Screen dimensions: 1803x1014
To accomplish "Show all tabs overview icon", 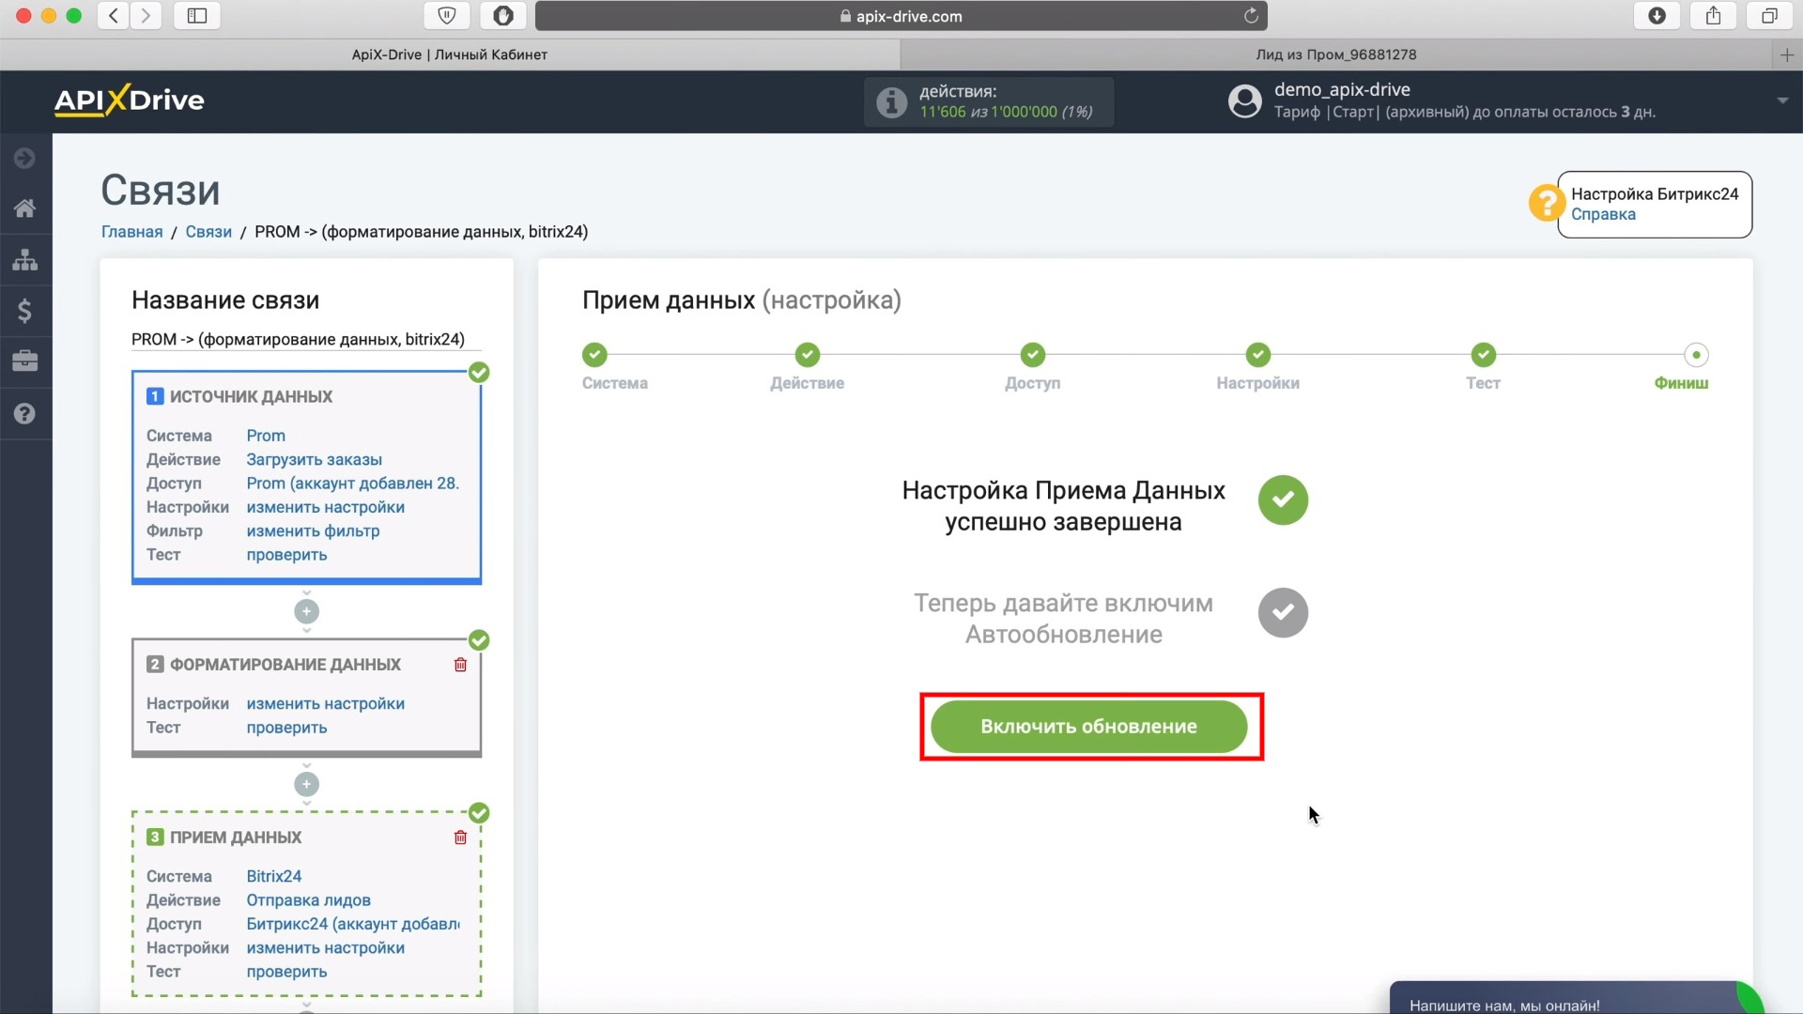I will click(1770, 16).
